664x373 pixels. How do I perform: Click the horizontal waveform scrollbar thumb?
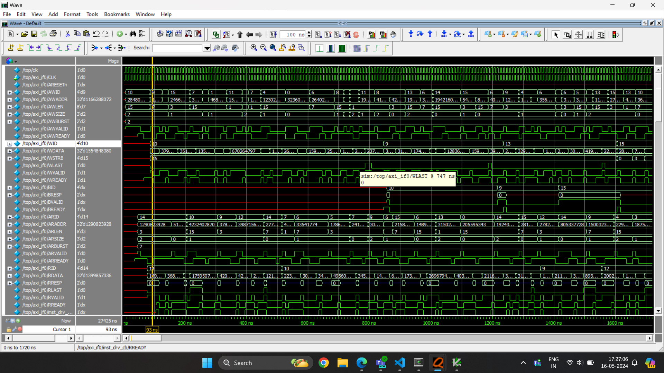point(146,338)
